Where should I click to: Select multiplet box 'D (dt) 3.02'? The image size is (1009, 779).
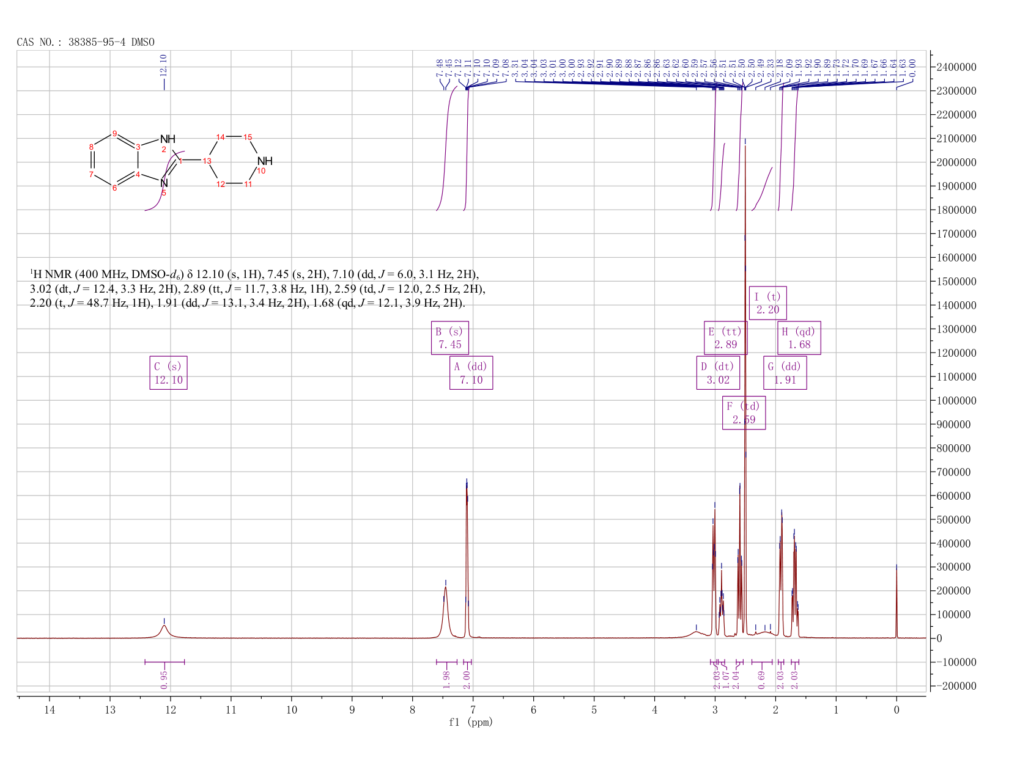(718, 373)
